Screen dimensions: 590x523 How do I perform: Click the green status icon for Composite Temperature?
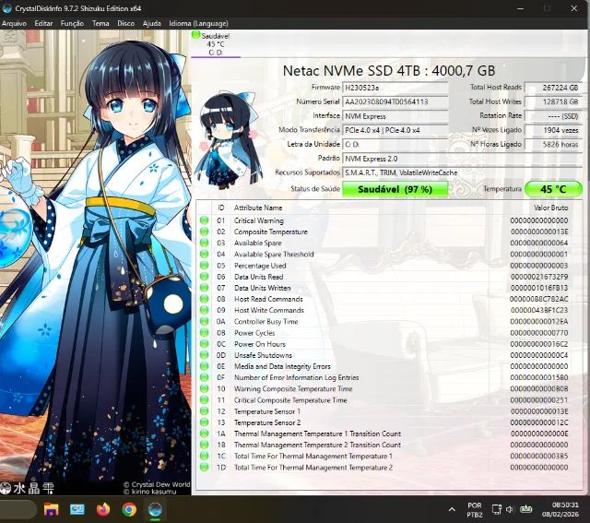click(205, 232)
